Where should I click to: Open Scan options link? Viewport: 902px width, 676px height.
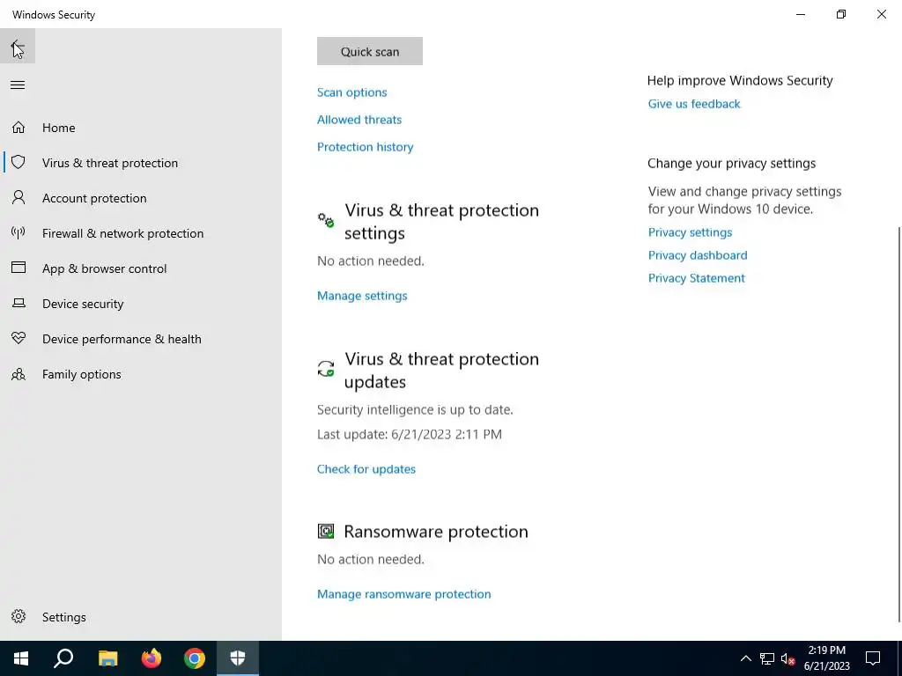click(x=352, y=92)
